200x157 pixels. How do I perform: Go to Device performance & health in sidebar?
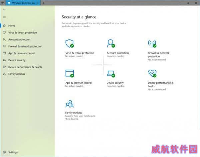pos(25,67)
